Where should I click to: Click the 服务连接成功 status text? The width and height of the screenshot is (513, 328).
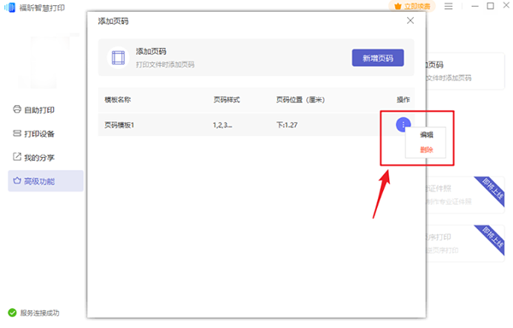[x=39, y=313]
